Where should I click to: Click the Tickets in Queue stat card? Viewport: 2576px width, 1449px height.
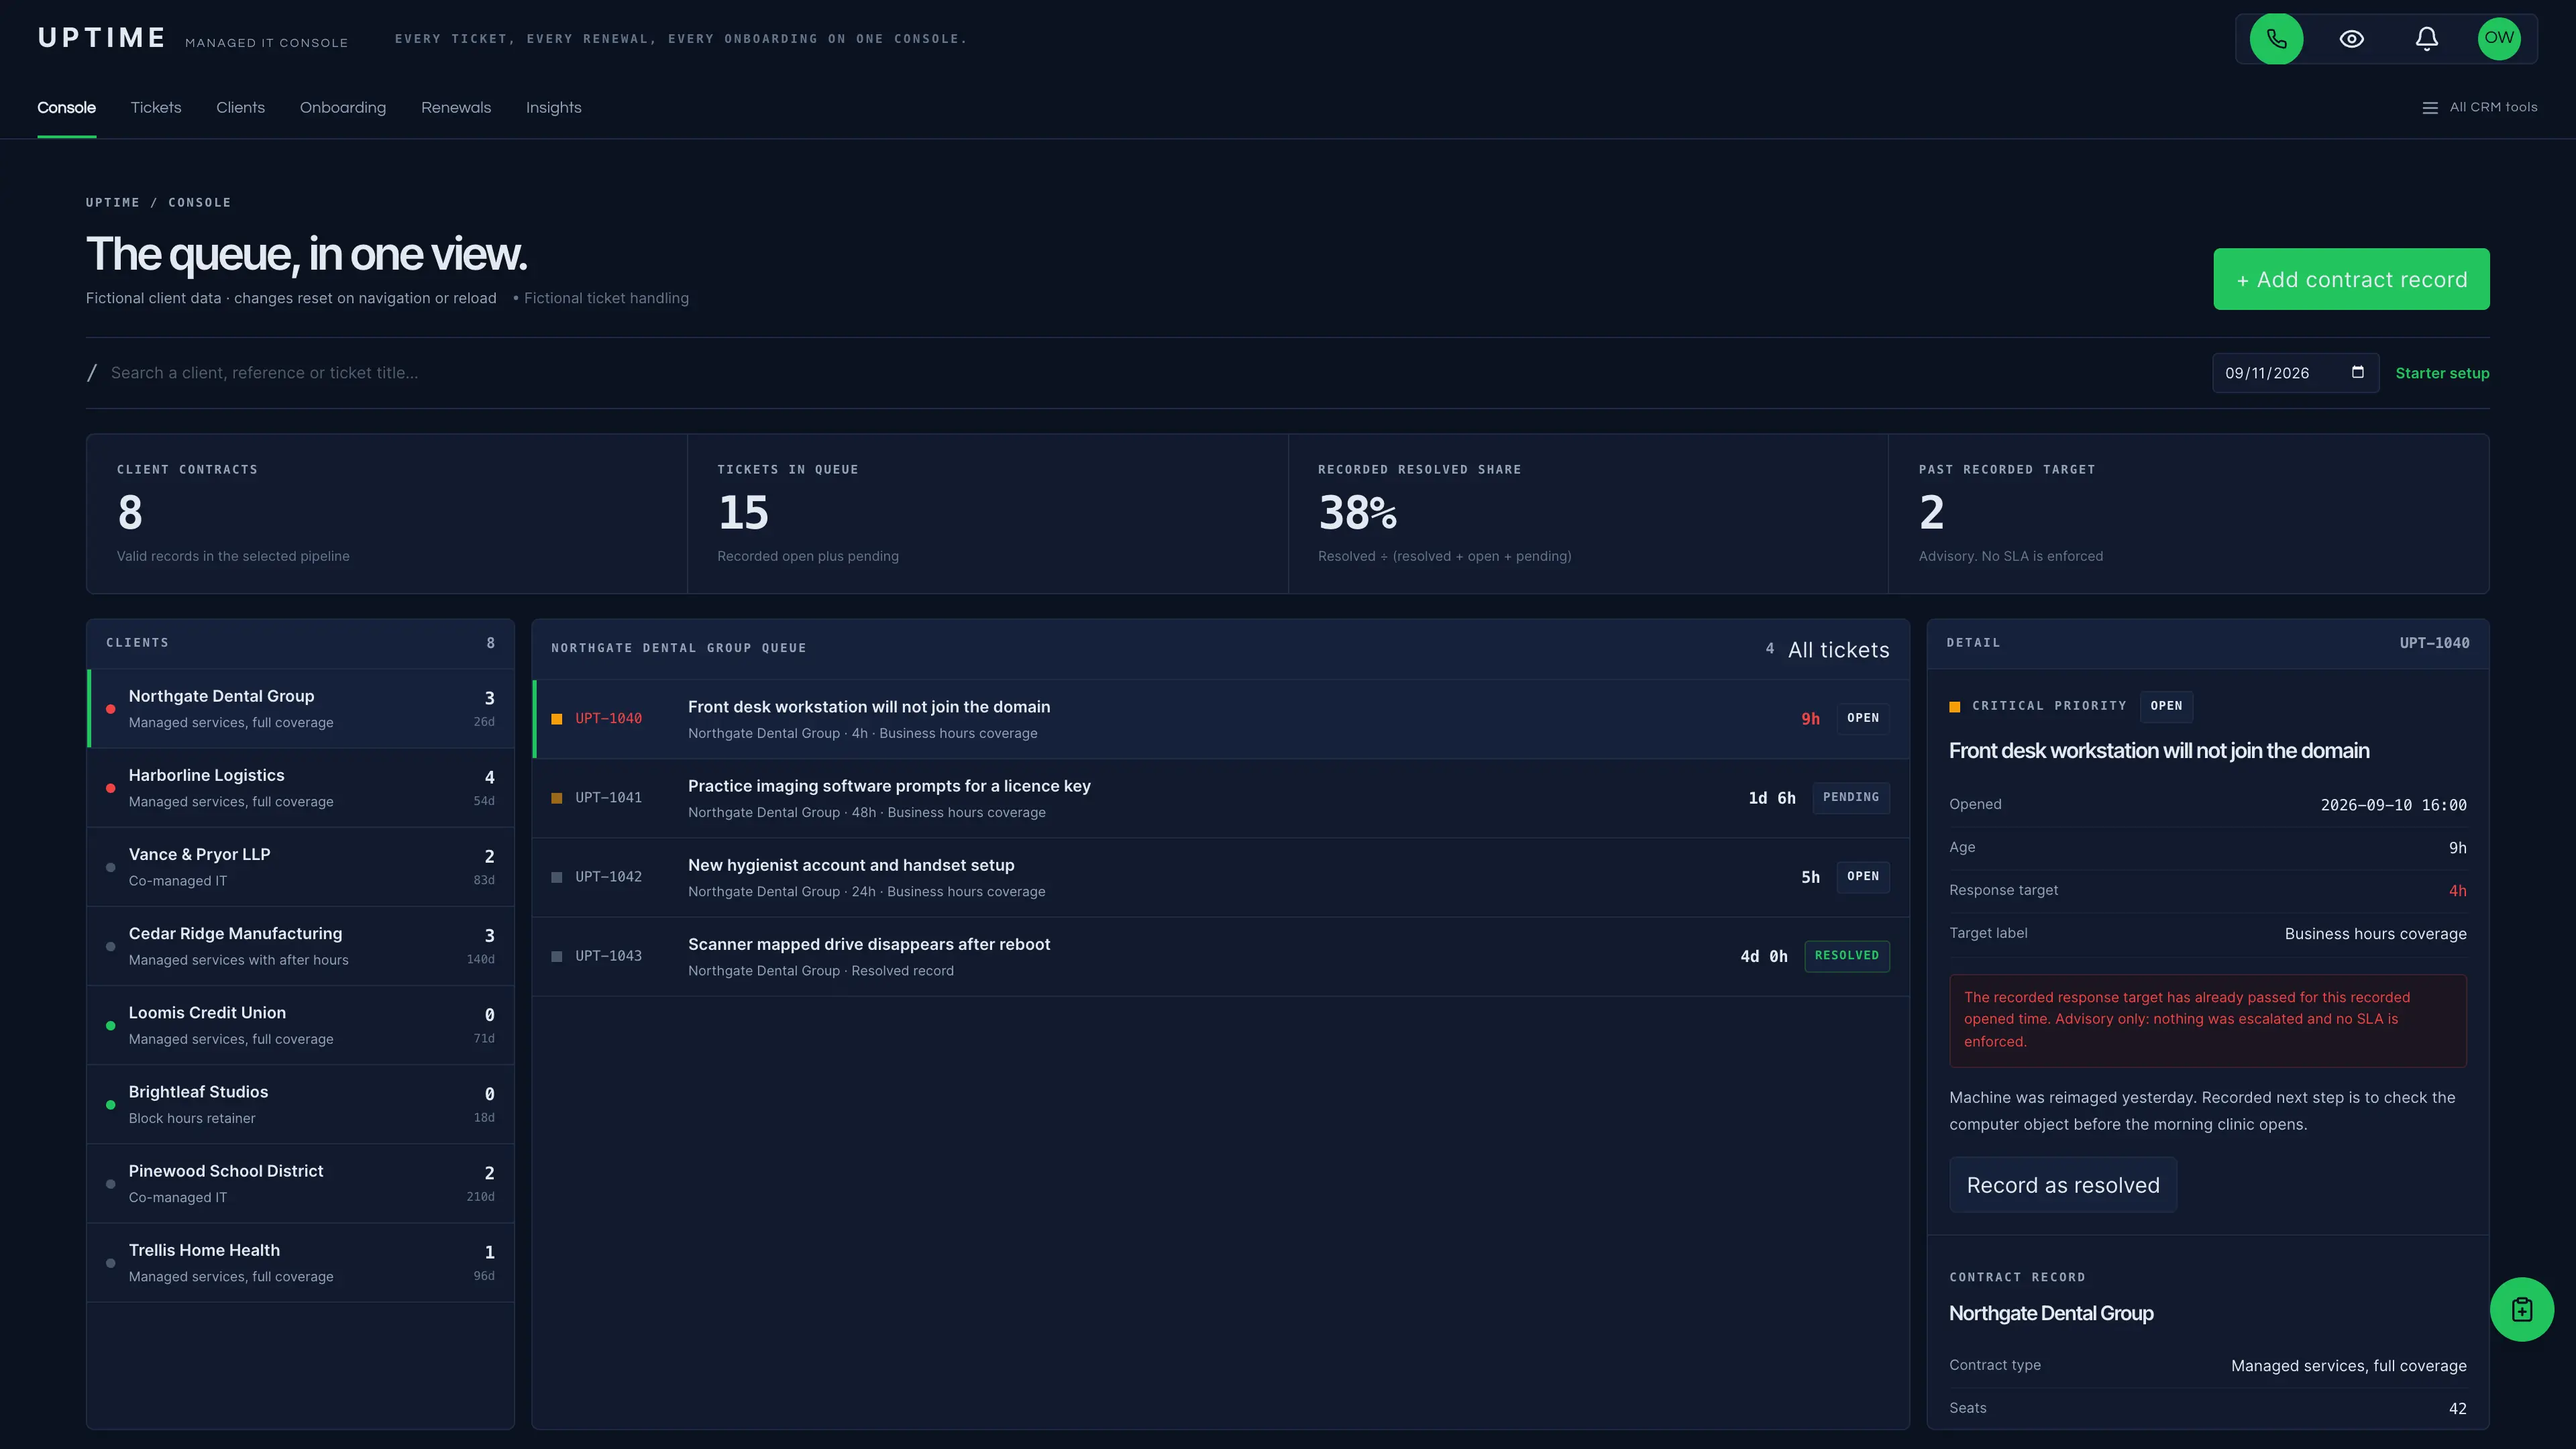tap(987, 513)
